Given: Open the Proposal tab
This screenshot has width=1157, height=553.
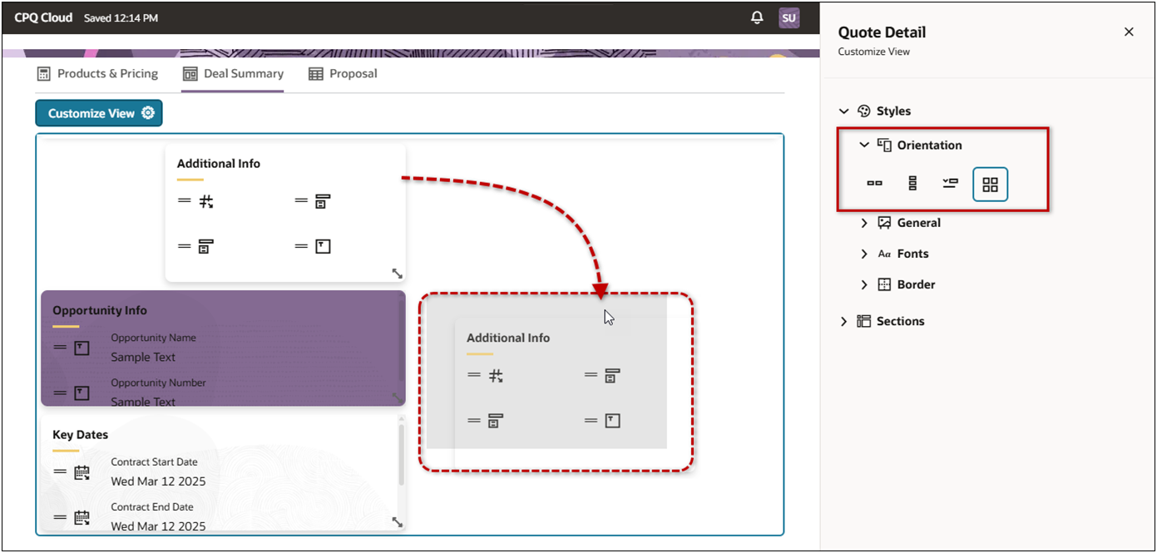Looking at the screenshot, I should pyautogui.click(x=343, y=74).
